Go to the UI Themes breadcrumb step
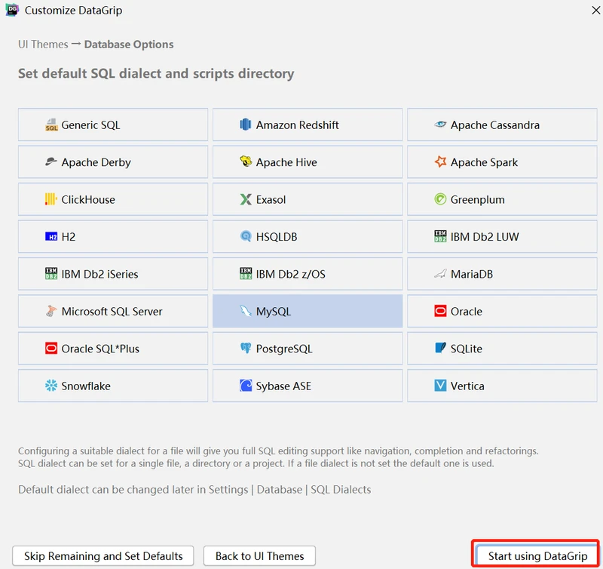This screenshot has width=603, height=569. tap(43, 45)
